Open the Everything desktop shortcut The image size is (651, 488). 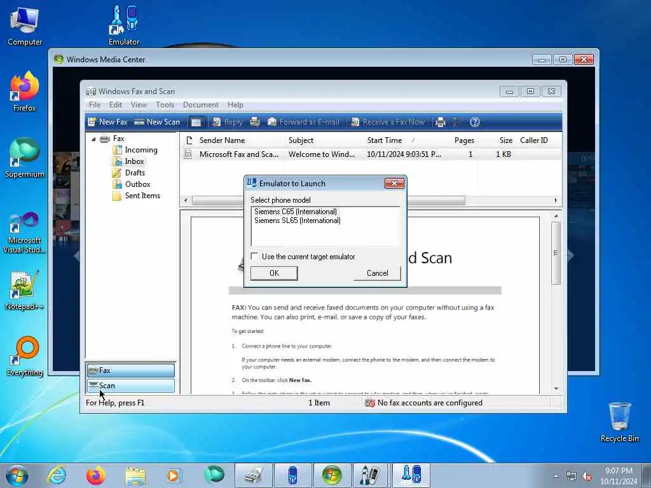pyautogui.click(x=25, y=356)
